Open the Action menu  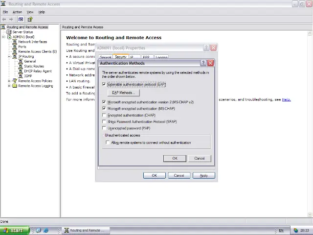click(x=17, y=12)
